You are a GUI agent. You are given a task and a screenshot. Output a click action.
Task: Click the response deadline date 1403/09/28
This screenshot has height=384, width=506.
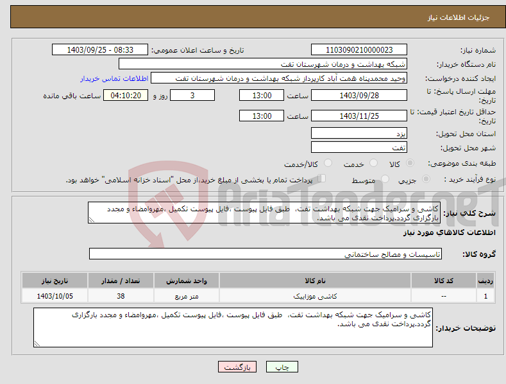click(359, 95)
